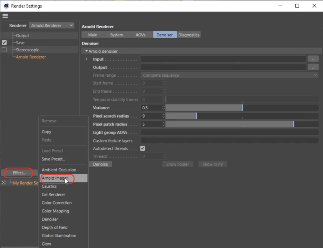Select Cel Renderer menu entry

click(x=63, y=195)
